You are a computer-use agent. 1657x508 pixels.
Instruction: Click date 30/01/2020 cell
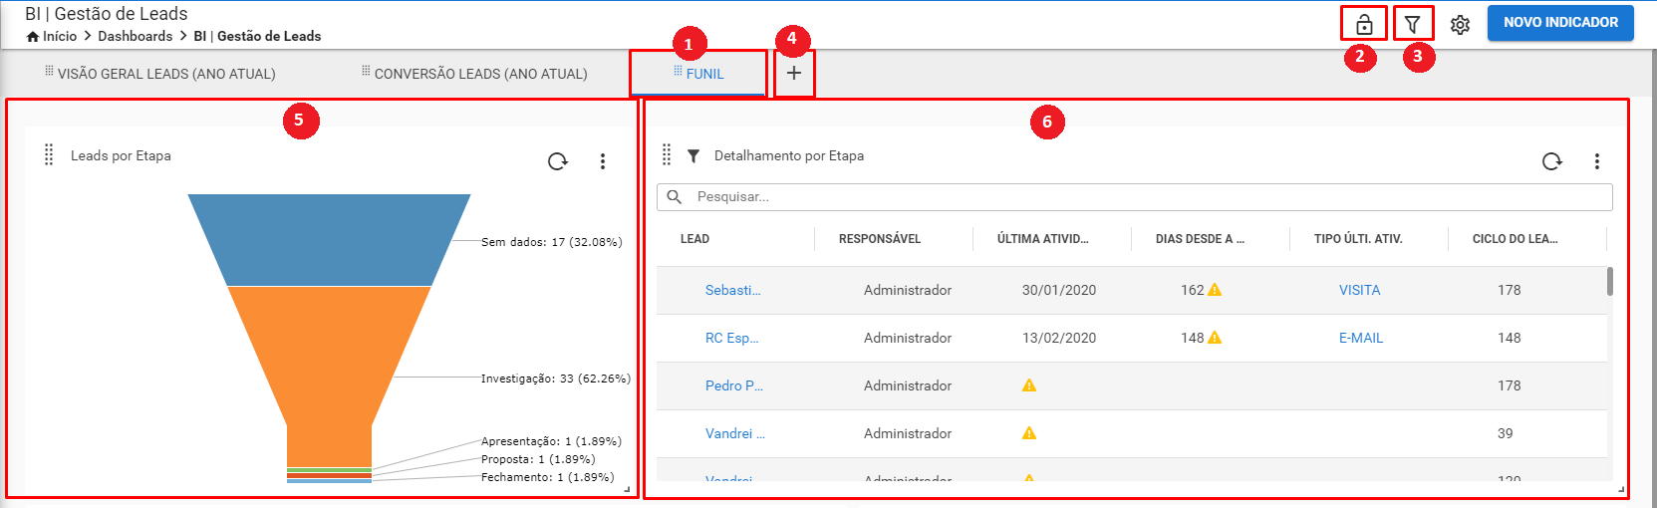[x=1059, y=290]
